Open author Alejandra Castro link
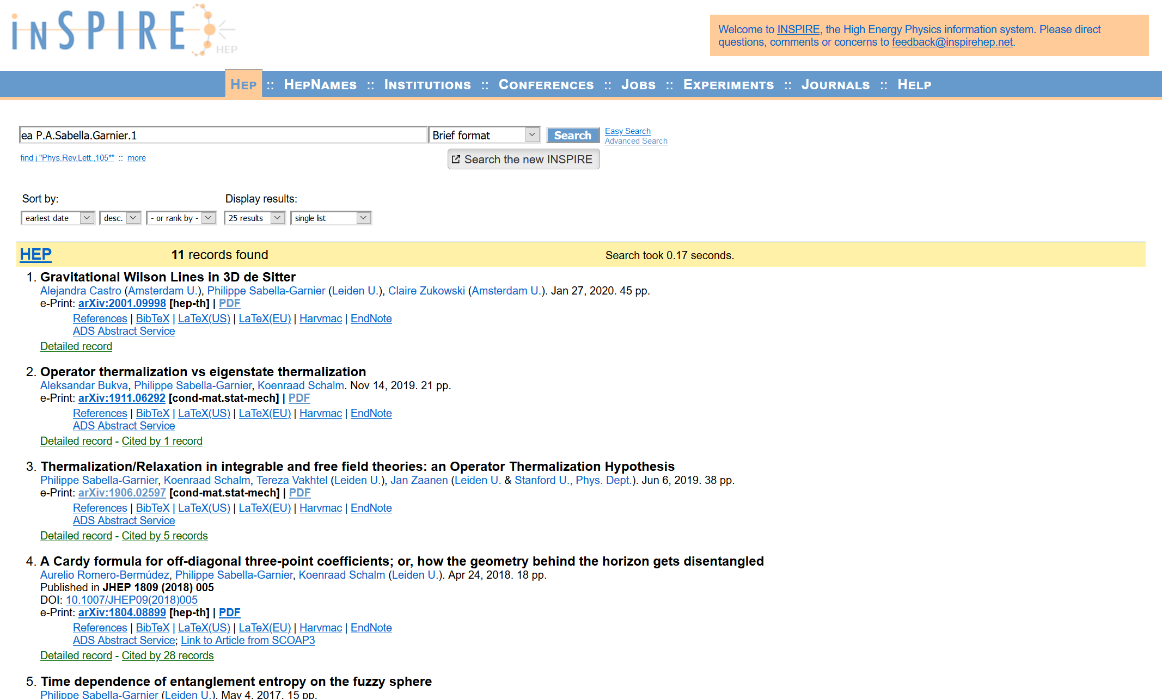The image size is (1162, 699). click(x=81, y=291)
